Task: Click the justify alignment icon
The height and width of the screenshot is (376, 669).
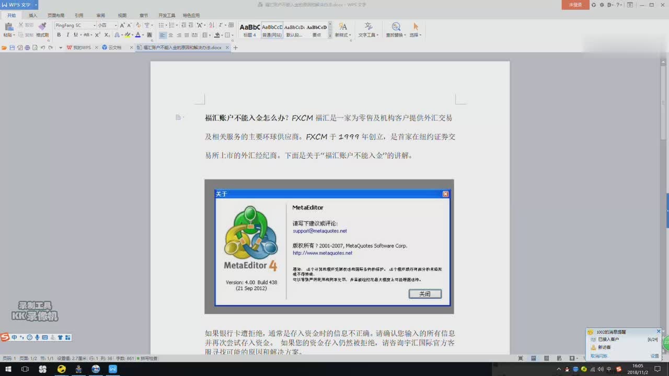Action: click(x=187, y=35)
